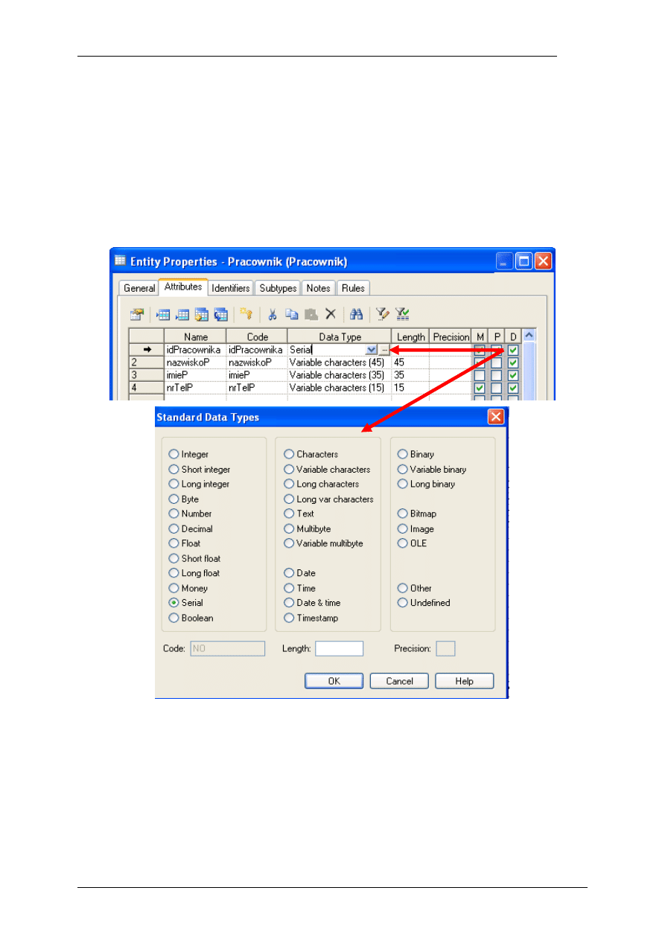Click the ellipsis button beside Serial

(384, 350)
